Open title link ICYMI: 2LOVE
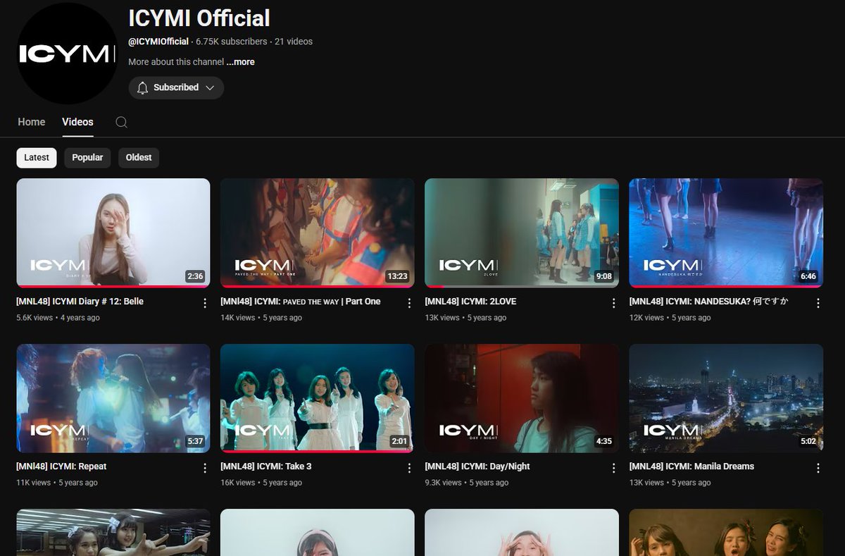The image size is (845, 556). 470,302
